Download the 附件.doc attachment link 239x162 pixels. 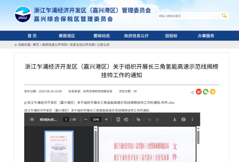click(x=101, y=103)
